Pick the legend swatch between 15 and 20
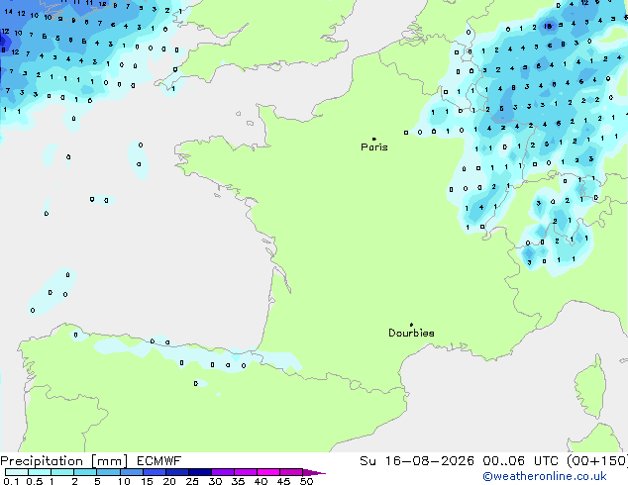Viewport: 628px width, 485px height. tap(154, 472)
